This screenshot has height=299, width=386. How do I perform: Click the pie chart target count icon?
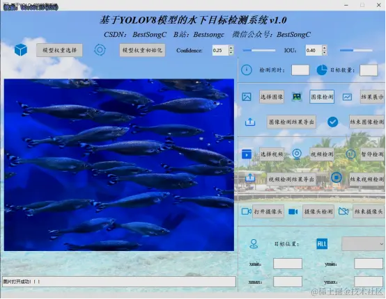(x=321, y=70)
